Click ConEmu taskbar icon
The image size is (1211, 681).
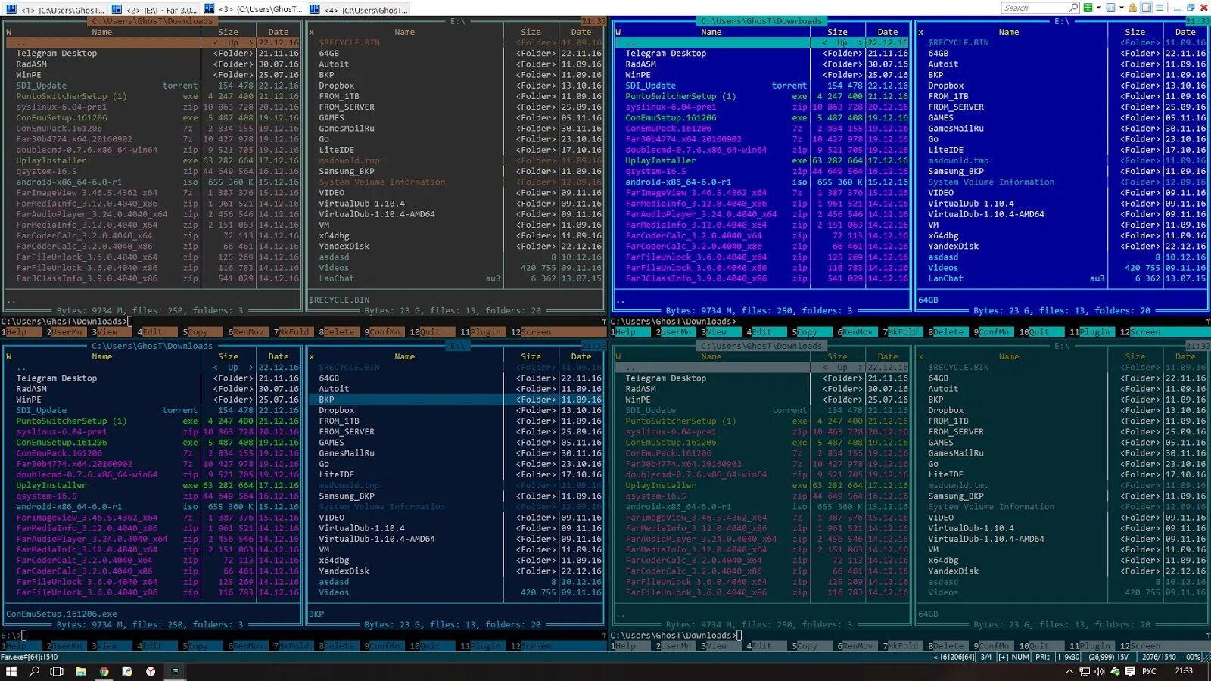175,671
